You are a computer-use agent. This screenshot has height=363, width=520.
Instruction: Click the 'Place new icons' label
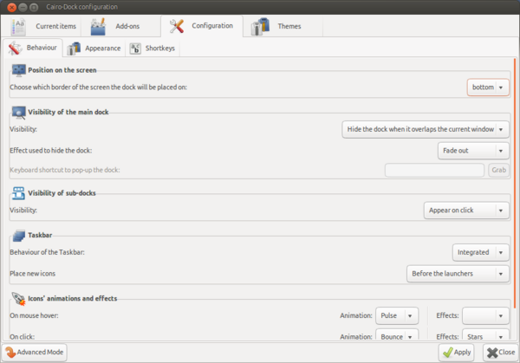point(33,274)
